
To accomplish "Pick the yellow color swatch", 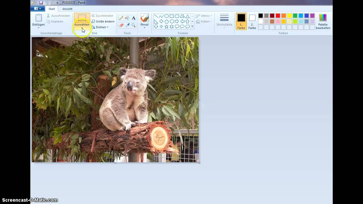I will (289, 16).
